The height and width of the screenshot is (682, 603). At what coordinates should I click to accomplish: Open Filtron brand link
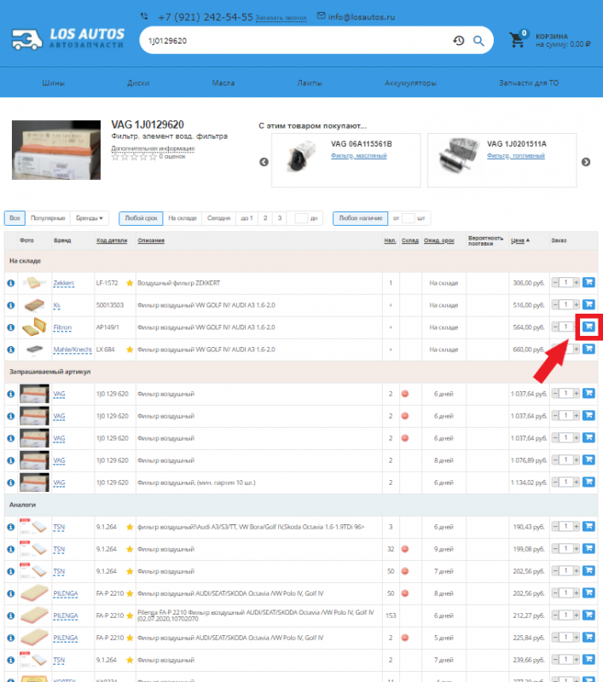tap(62, 327)
